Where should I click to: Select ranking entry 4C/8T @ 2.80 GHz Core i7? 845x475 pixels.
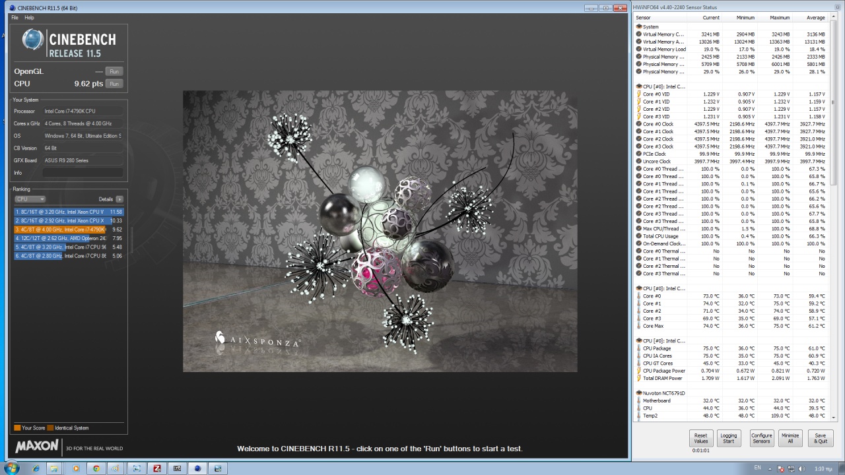tap(69, 256)
